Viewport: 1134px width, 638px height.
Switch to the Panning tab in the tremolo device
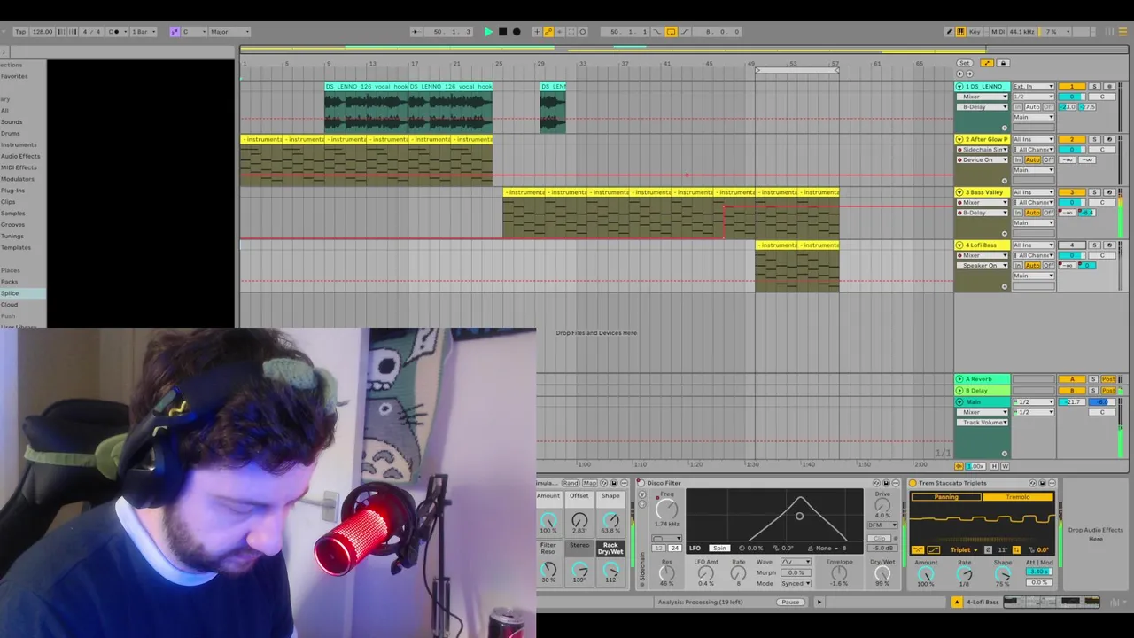pos(946,497)
